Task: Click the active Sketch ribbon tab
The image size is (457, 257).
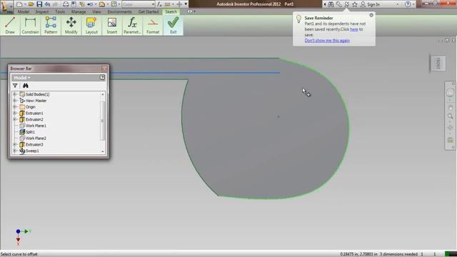Action: (171, 11)
